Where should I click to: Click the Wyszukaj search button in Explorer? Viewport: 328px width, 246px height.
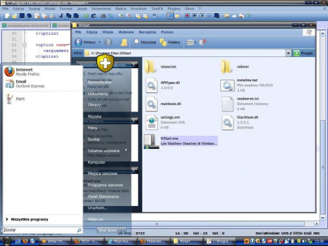(144, 42)
